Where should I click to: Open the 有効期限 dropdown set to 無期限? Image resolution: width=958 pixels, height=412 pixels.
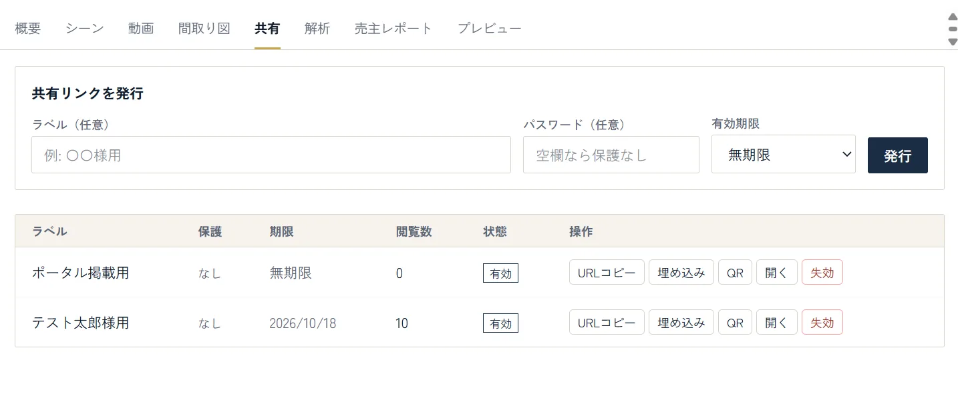click(x=784, y=155)
